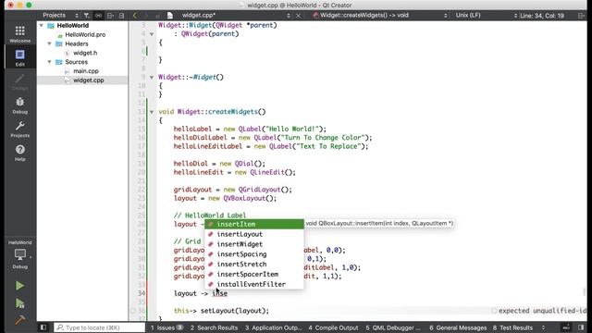
Task: Fold the createWidgets function block
Action: pyautogui.click(x=152, y=112)
